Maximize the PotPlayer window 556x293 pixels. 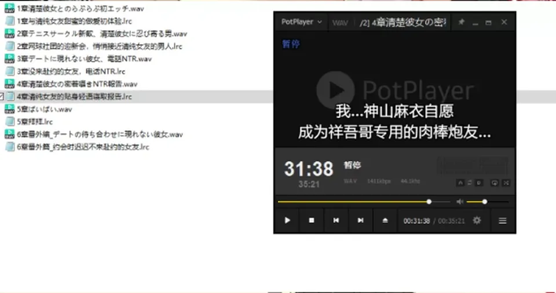point(488,23)
